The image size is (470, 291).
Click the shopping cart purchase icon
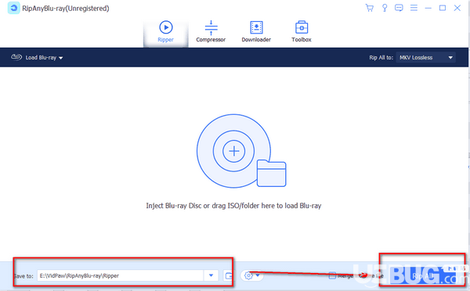369,8
